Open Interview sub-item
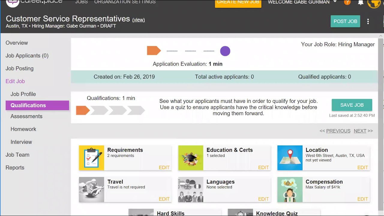384x216 pixels. (x=21, y=142)
